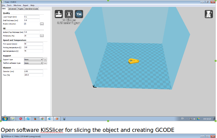Click Google Drive tray icon
Screen dimensions: 217x138
point(198,119)
